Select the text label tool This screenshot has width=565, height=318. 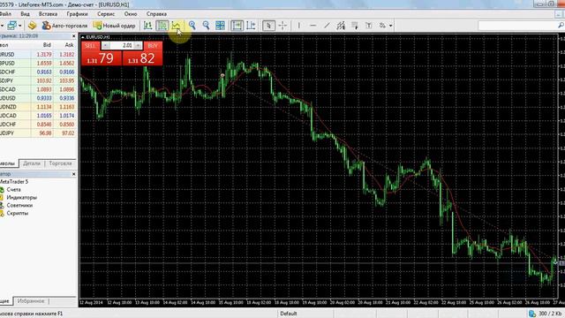(x=369, y=26)
